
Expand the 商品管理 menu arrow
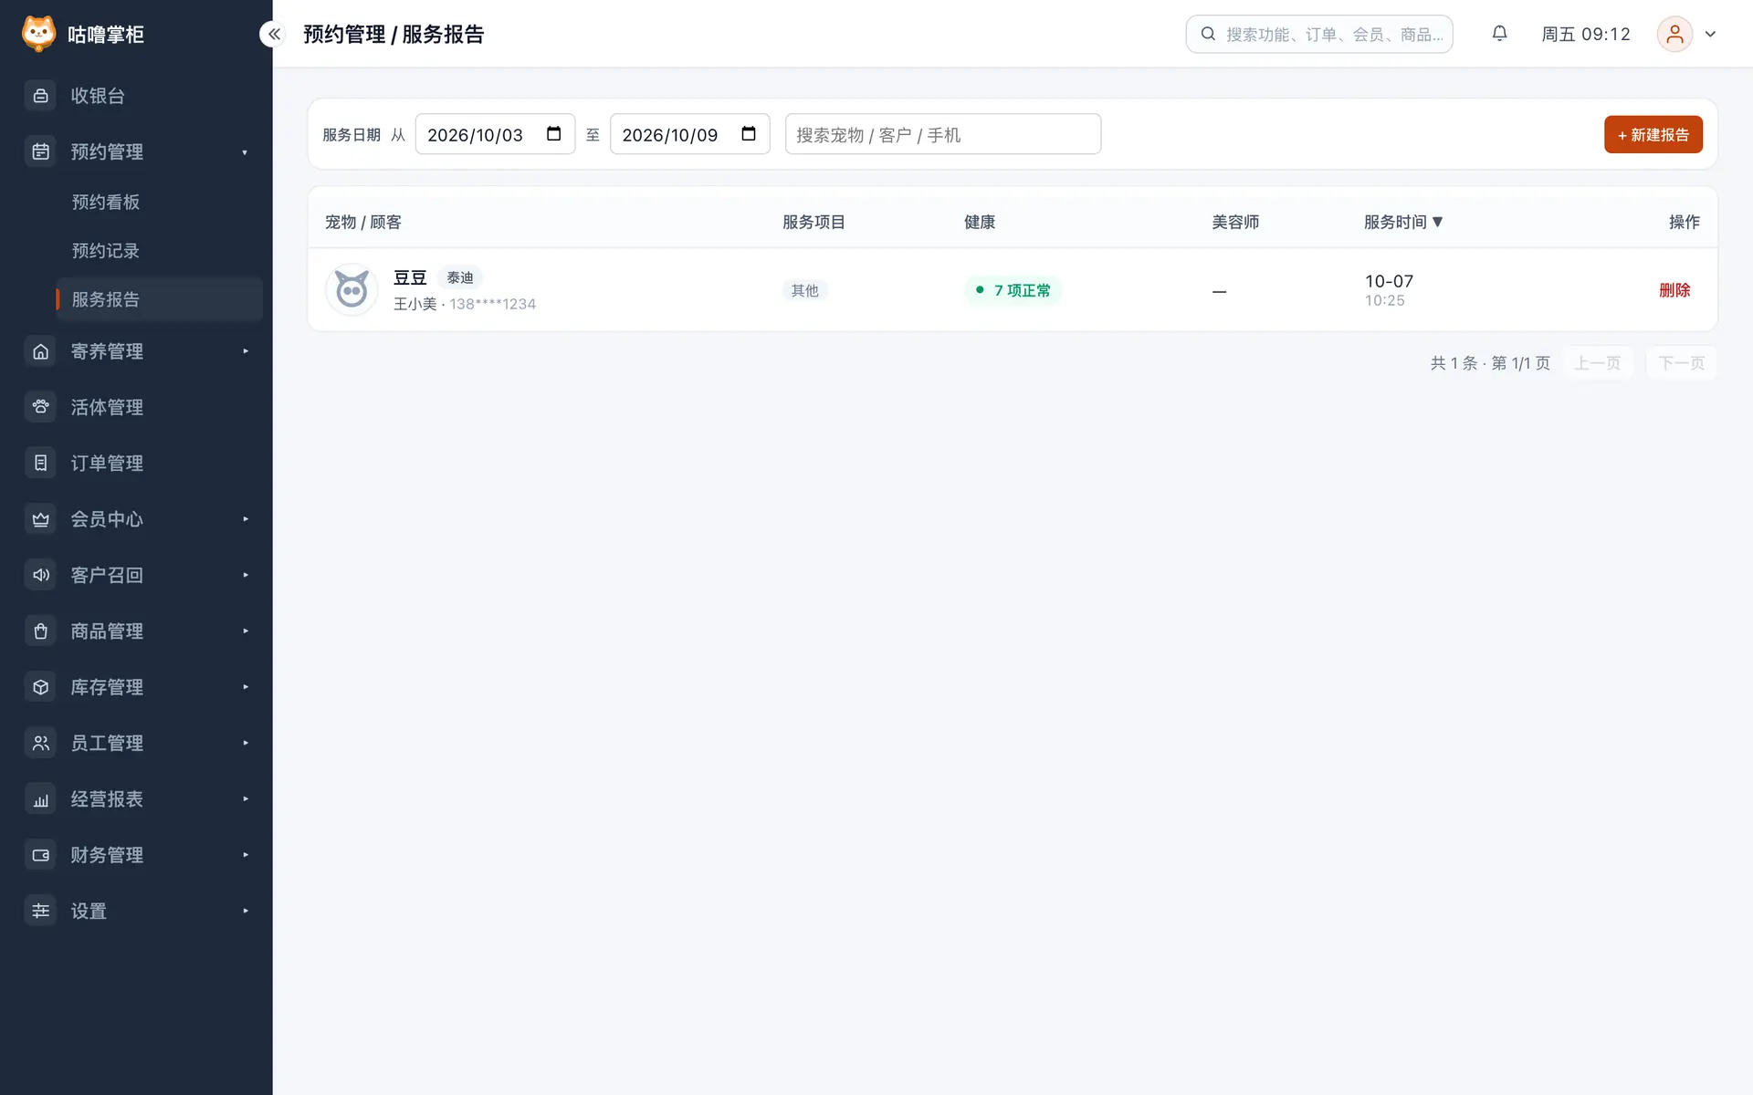click(x=245, y=631)
